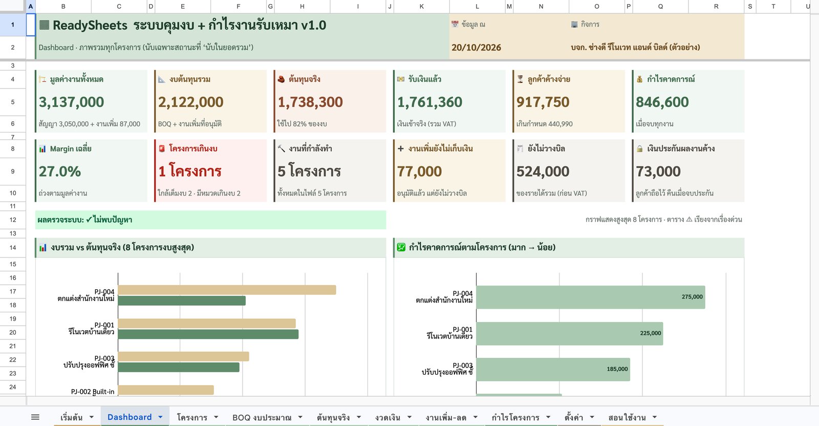
Task: Switch to the สอนใช้งาน sheet tab
Action: pyautogui.click(x=627, y=417)
